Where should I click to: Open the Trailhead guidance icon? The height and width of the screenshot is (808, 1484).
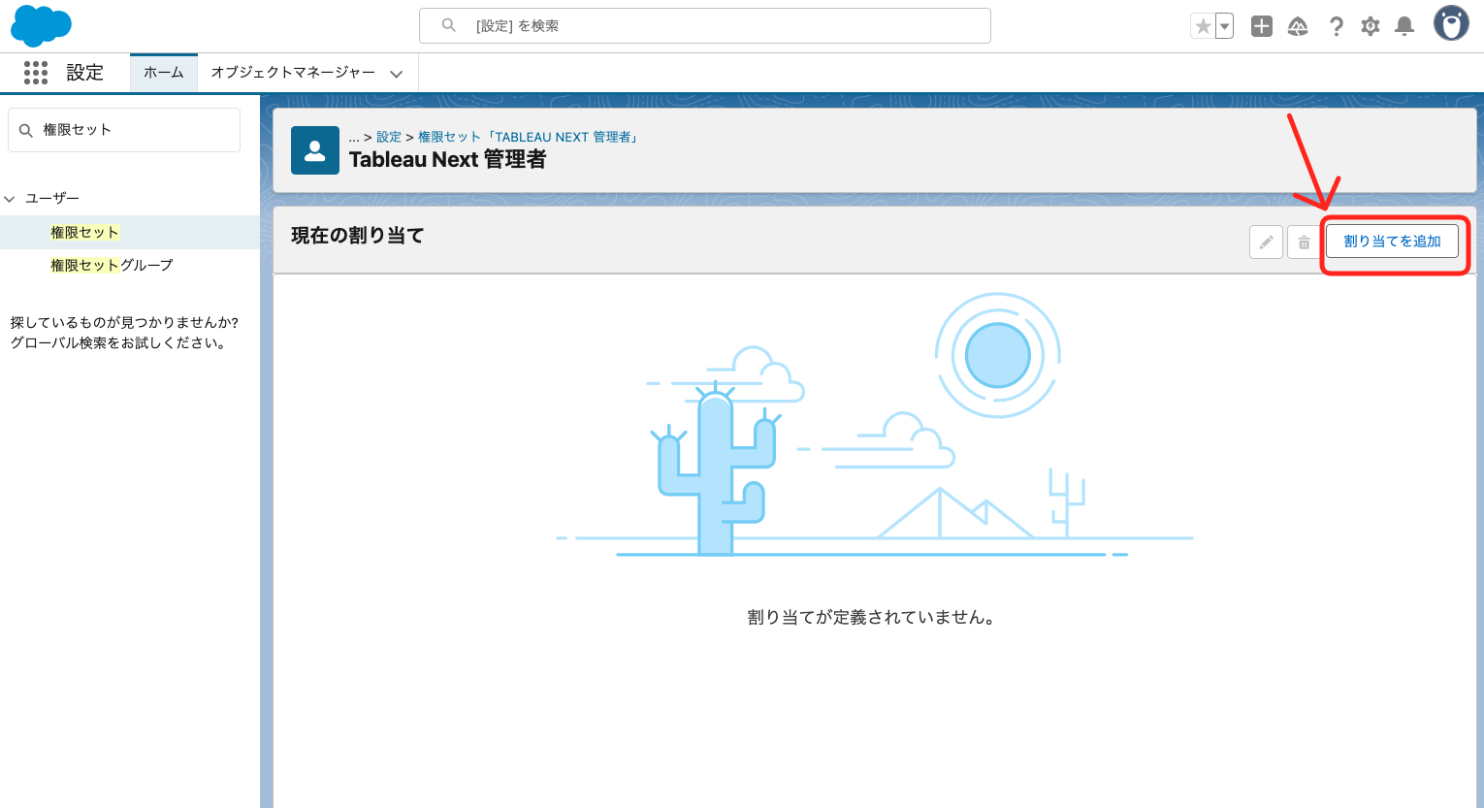[x=1298, y=26]
